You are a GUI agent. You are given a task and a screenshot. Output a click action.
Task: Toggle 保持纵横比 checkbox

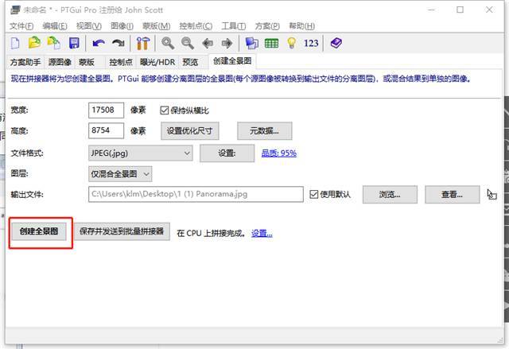[165, 111]
